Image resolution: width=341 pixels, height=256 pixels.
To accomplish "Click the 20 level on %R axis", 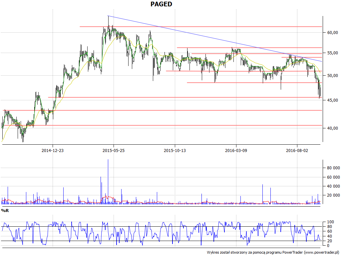I will pyautogui.click(x=330, y=241).
